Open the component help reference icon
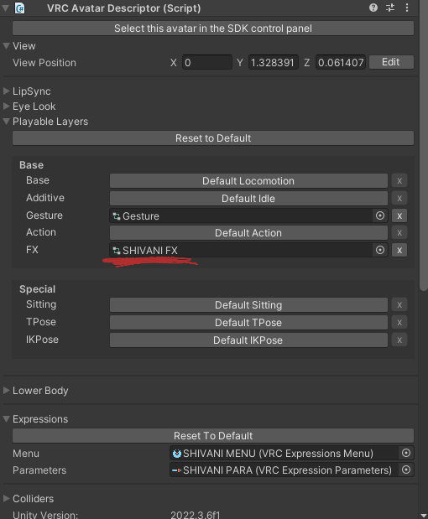This screenshot has width=428, height=519. click(x=373, y=8)
